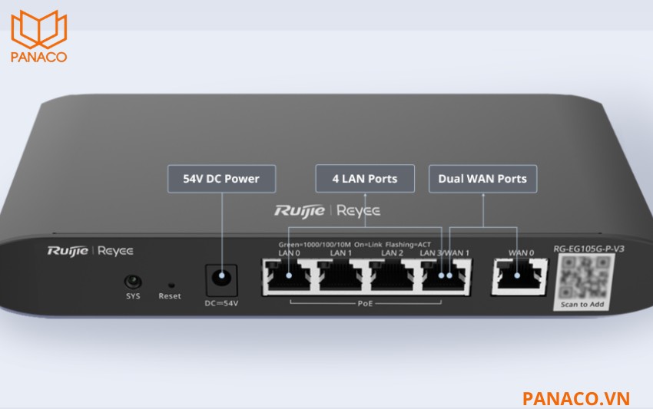This screenshot has height=409, width=653.
Task: Click the LAN 0 Ethernet port
Action: coord(287,276)
